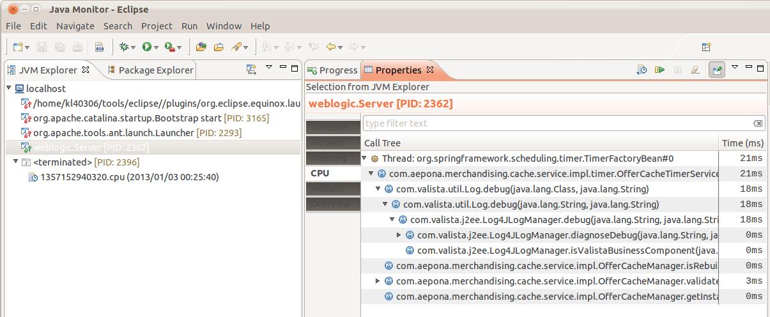This screenshot has height=317, width=770.
Task: Open the Window menu
Action: [x=224, y=26]
